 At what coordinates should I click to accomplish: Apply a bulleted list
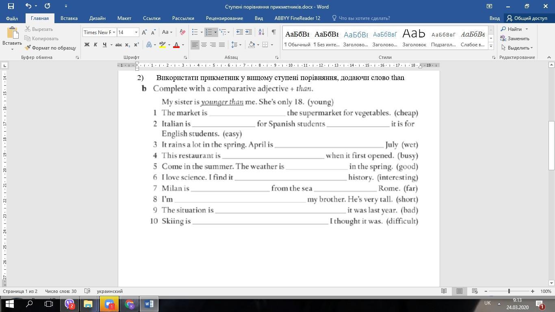click(195, 32)
